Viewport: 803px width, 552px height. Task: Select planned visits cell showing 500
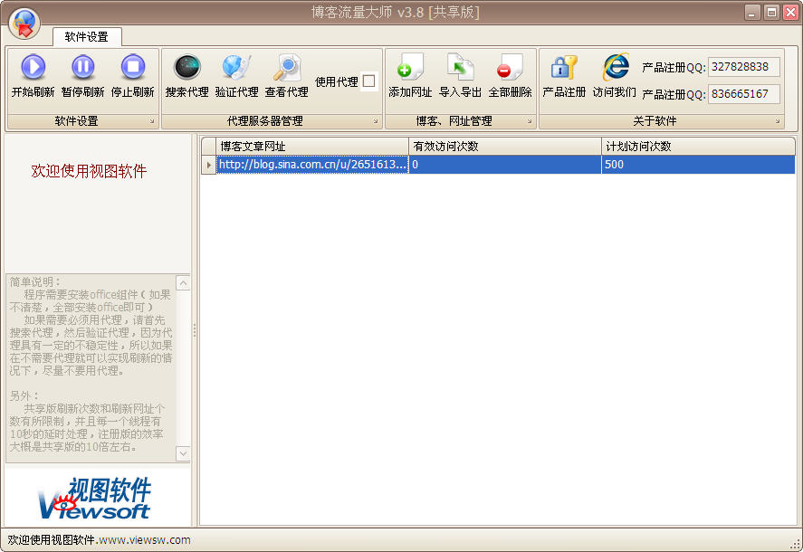(699, 165)
